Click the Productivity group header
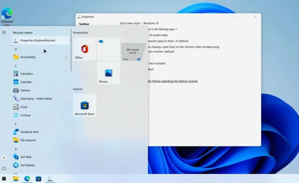 coord(81,33)
